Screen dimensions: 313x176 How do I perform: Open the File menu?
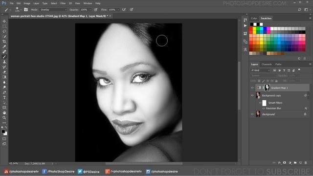[12, 3]
